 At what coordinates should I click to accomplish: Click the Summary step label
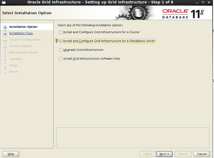16,59
